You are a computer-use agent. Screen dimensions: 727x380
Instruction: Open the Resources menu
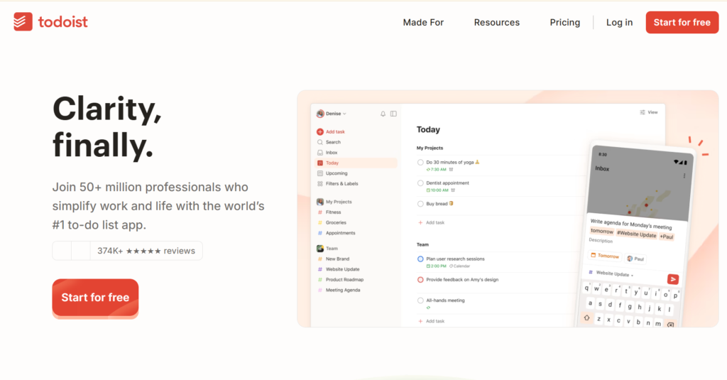[x=496, y=23]
